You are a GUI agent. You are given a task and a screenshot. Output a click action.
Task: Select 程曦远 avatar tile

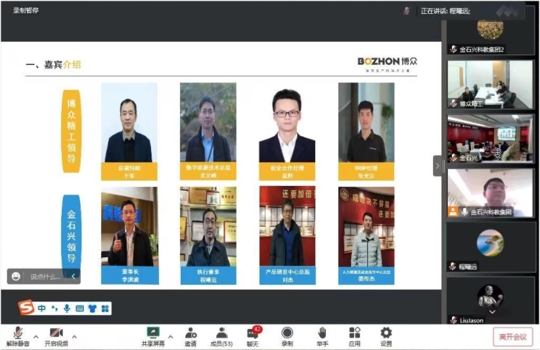490,247
